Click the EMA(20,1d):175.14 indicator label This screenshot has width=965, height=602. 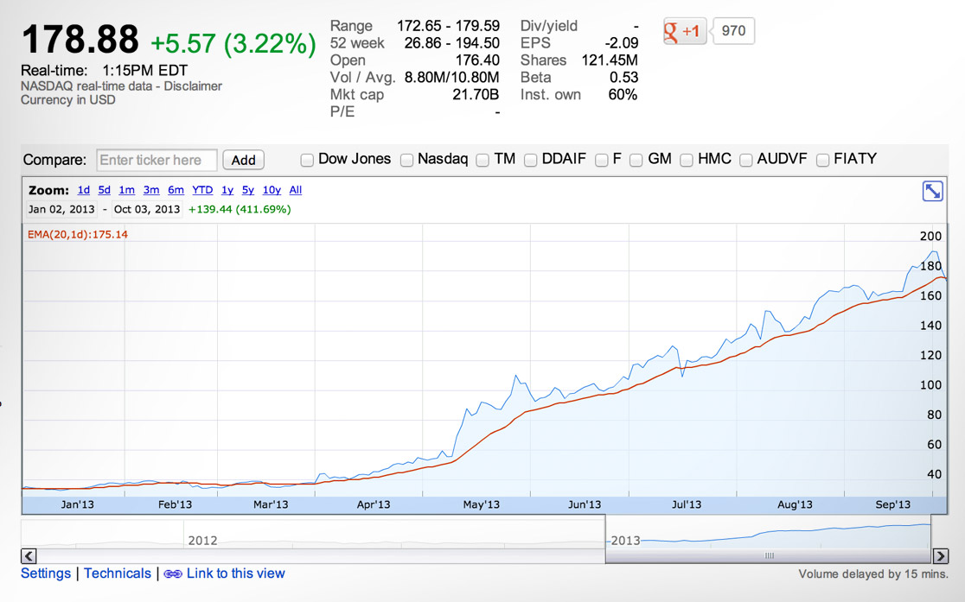click(78, 234)
